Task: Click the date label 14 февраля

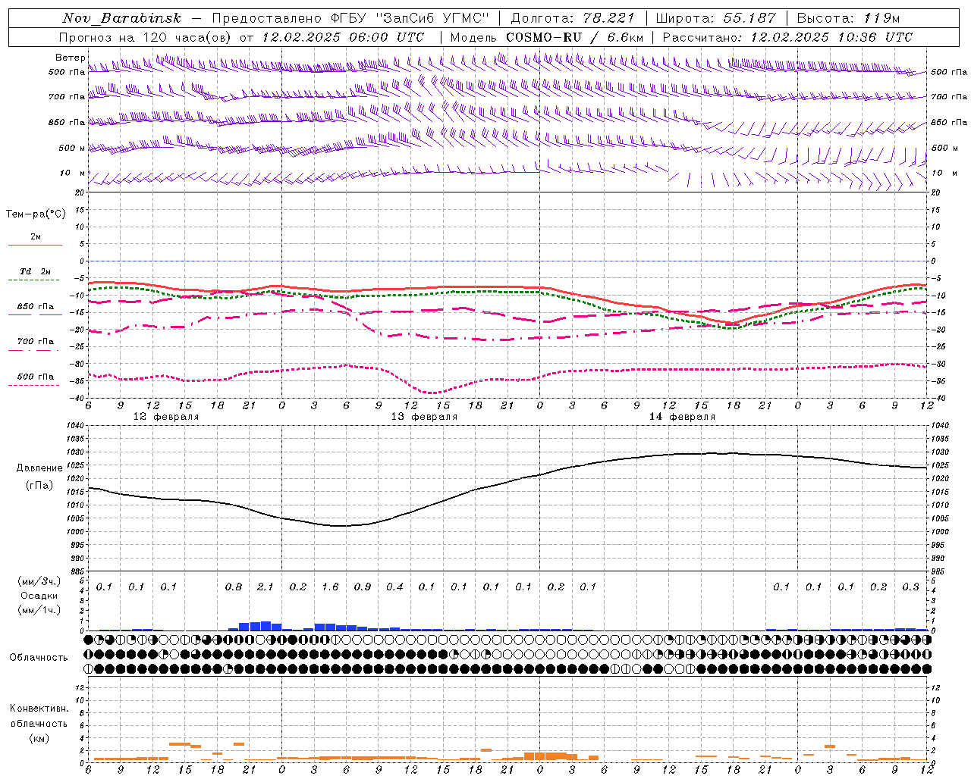Action: [682, 417]
